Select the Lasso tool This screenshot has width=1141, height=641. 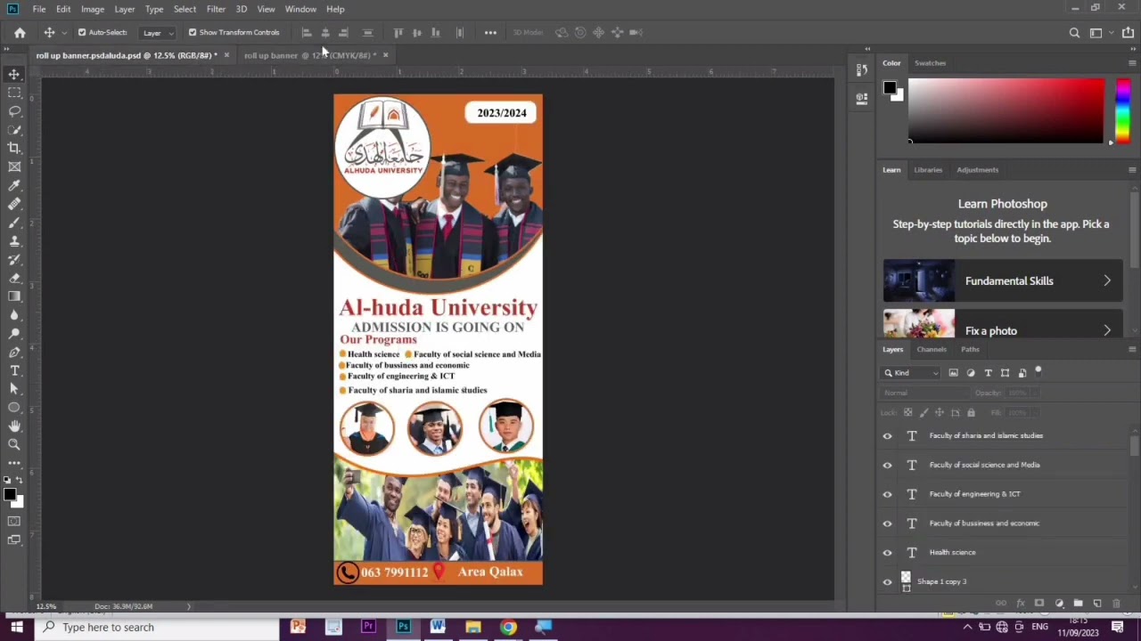pyautogui.click(x=14, y=111)
